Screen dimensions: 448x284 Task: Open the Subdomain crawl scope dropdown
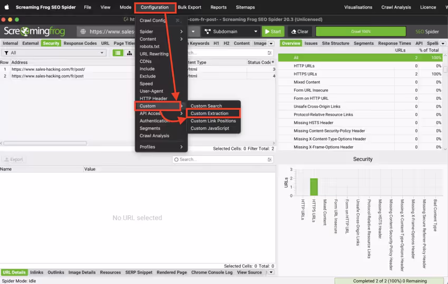[x=231, y=32]
